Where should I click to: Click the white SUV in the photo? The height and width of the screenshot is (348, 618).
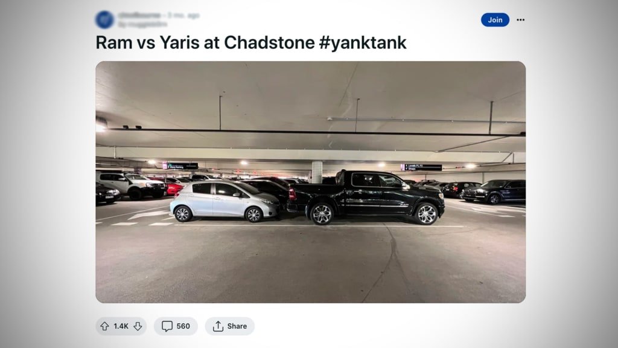coord(130,185)
